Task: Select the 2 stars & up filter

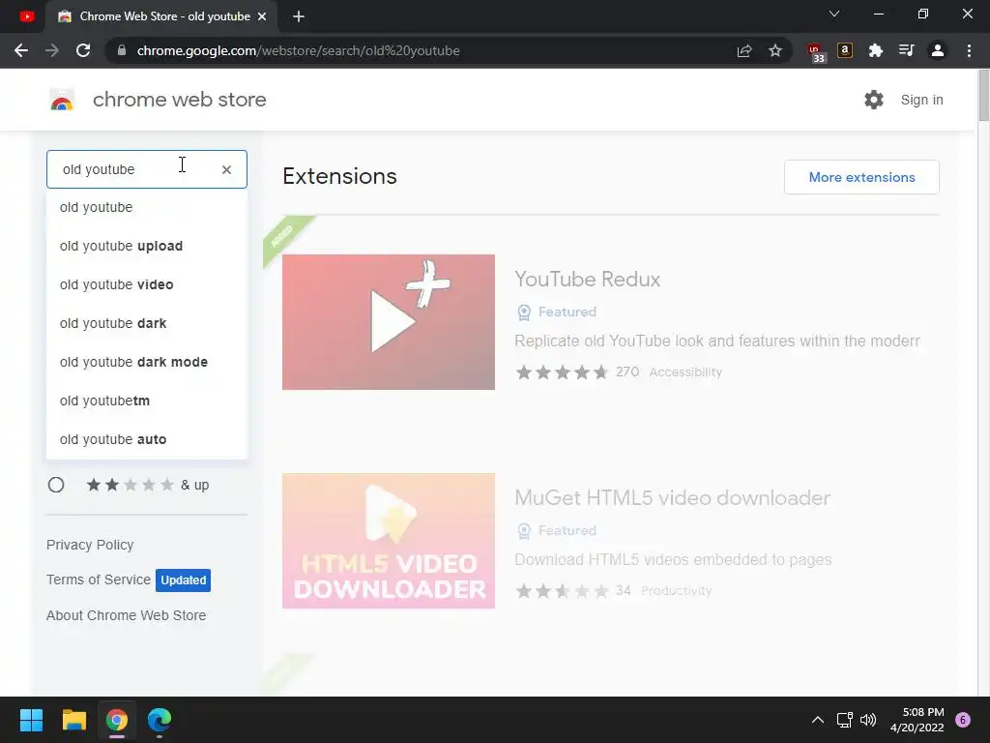Action: click(x=56, y=485)
